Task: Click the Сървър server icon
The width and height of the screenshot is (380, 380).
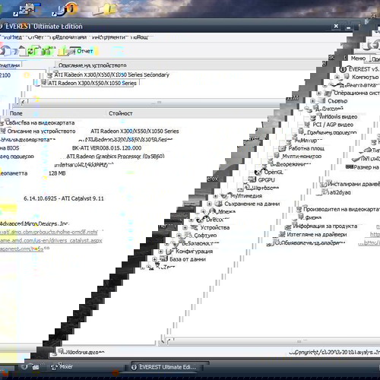Action: (321, 100)
